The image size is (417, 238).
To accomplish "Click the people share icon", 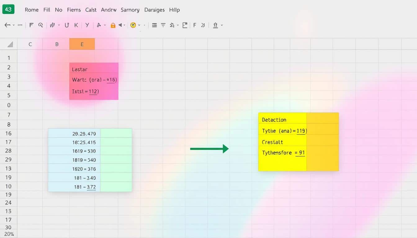I will tap(172, 25).
